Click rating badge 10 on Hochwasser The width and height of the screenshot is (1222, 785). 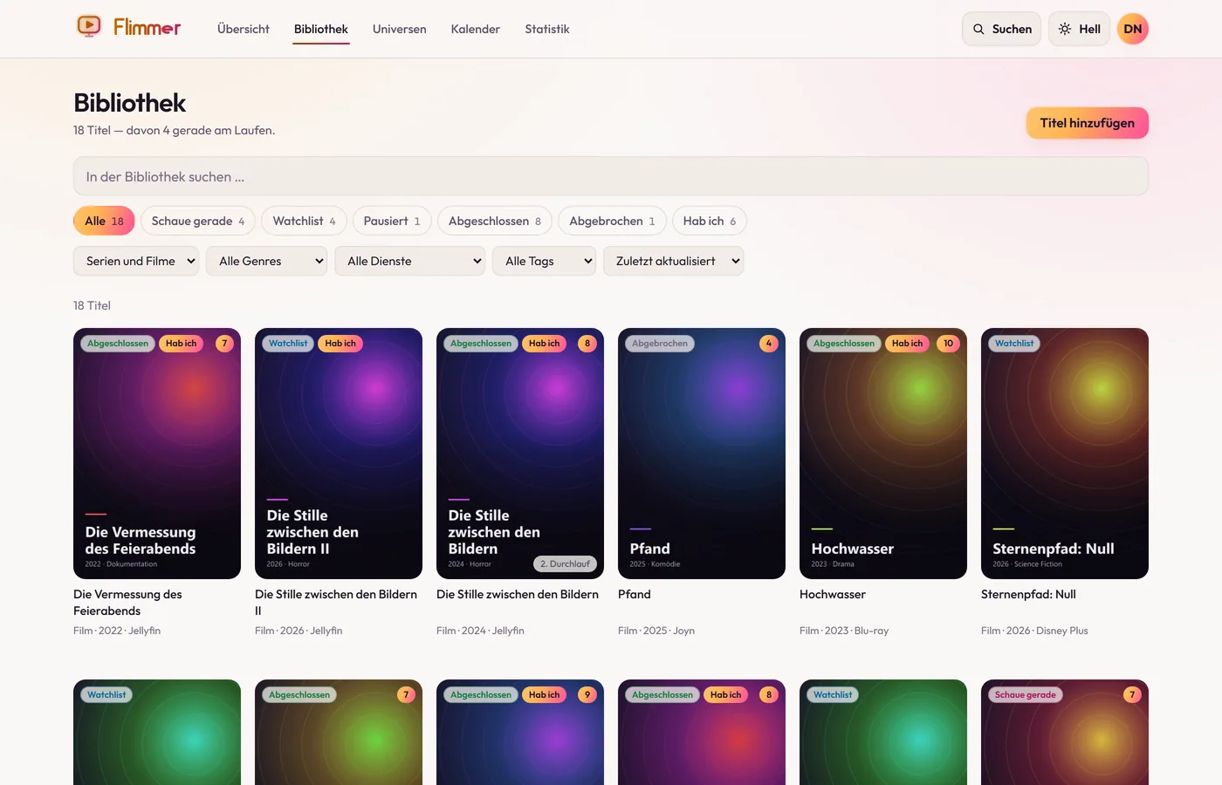[x=948, y=344]
